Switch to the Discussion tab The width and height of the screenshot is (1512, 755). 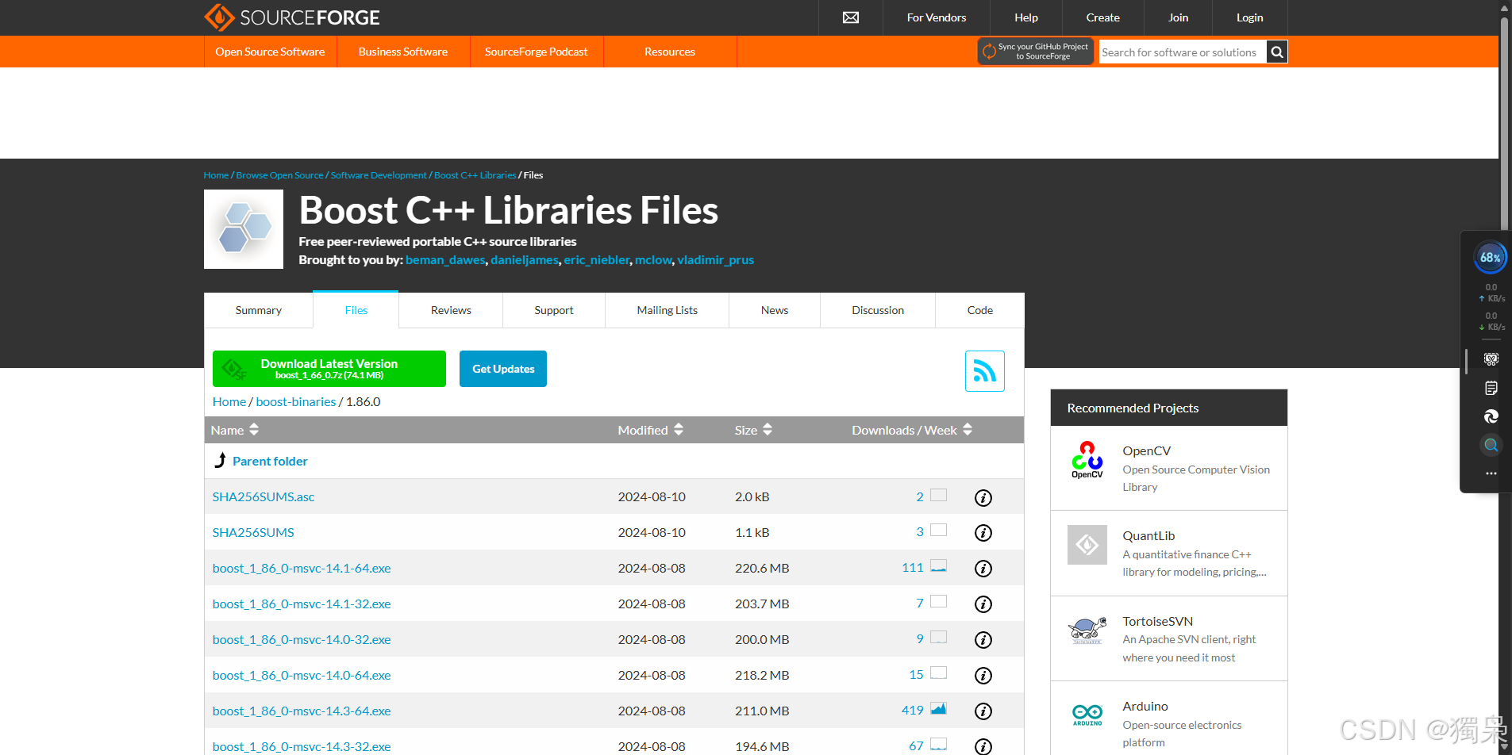click(x=878, y=310)
